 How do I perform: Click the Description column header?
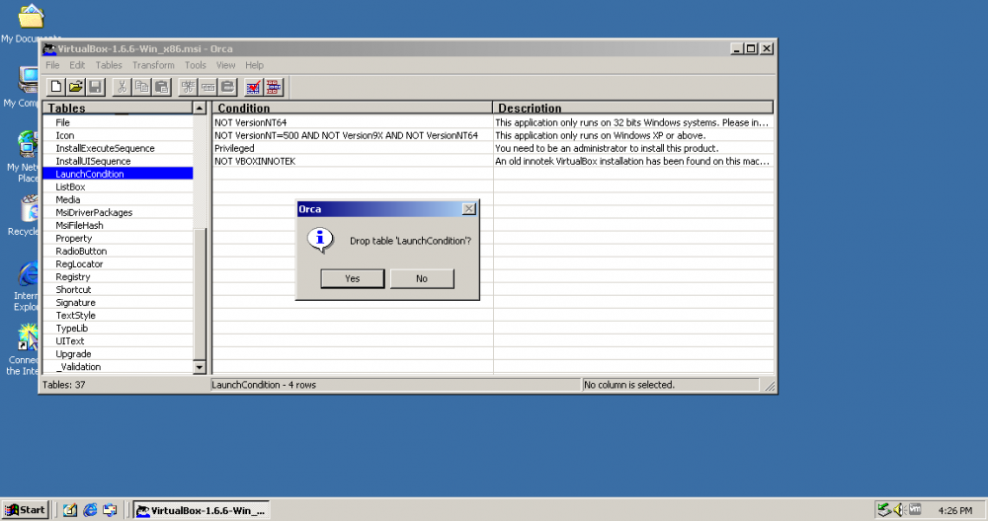[x=632, y=108]
